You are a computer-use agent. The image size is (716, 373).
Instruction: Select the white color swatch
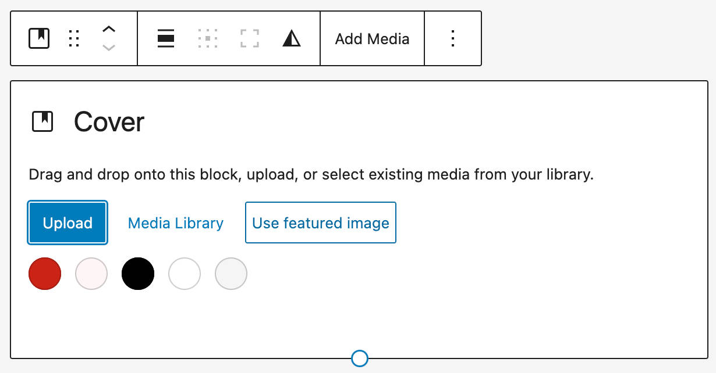pos(184,273)
